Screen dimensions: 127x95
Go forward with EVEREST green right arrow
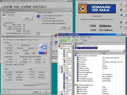coord(65,40)
